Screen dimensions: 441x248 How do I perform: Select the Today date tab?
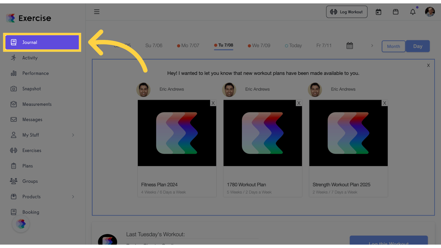click(293, 46)
